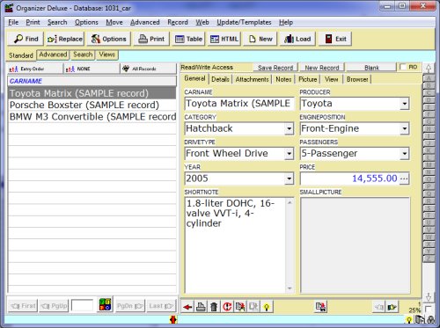Viewport: 440px width, 328px height.
Task: Open the File menu
Action: pyautogui.click(x=13, y=22)
